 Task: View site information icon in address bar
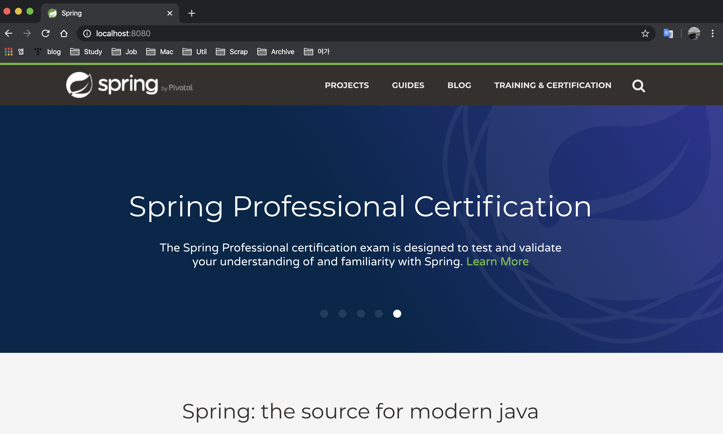pyautogui.click(x=87, y=34)
